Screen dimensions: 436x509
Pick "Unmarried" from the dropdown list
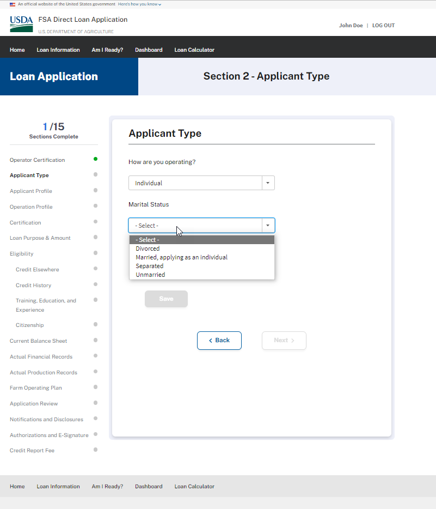click(x=150, y=275)
